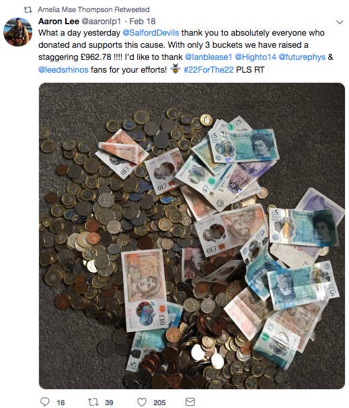
Task: Open Aaron Lee's profile avatar
Action: 17,32
